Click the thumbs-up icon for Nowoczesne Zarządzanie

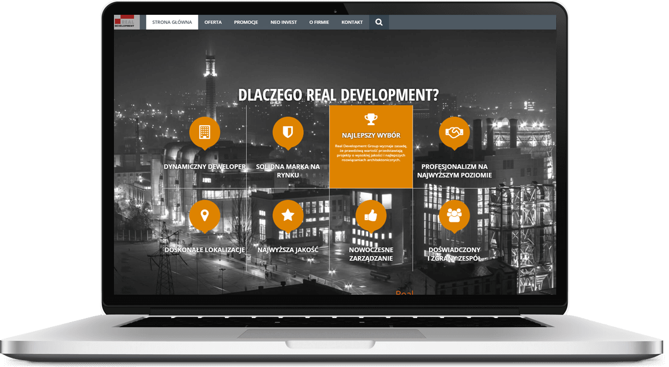coord(371,216)
